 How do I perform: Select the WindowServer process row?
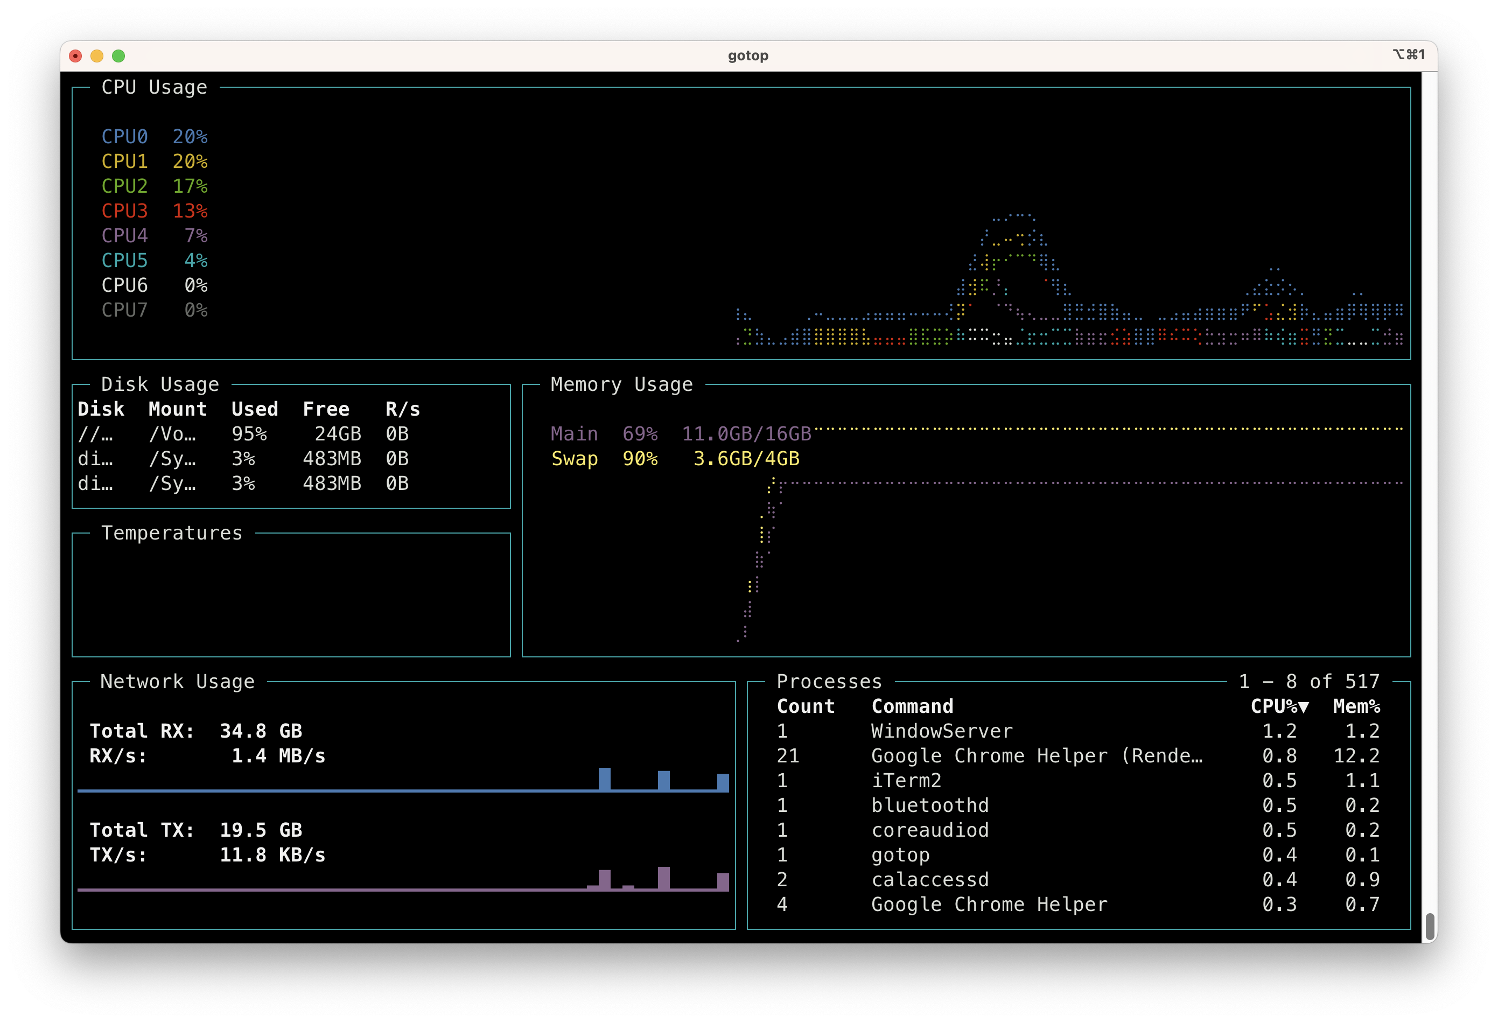click(941, 731)
